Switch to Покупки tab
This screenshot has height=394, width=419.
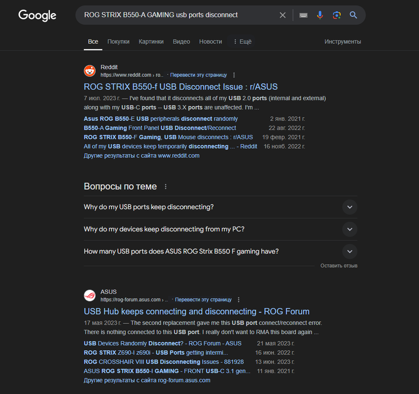pos(118,42)
